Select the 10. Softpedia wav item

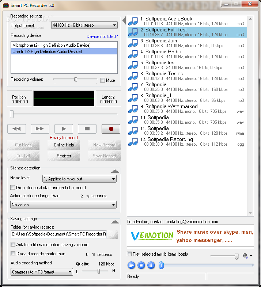tap(187, 120)
